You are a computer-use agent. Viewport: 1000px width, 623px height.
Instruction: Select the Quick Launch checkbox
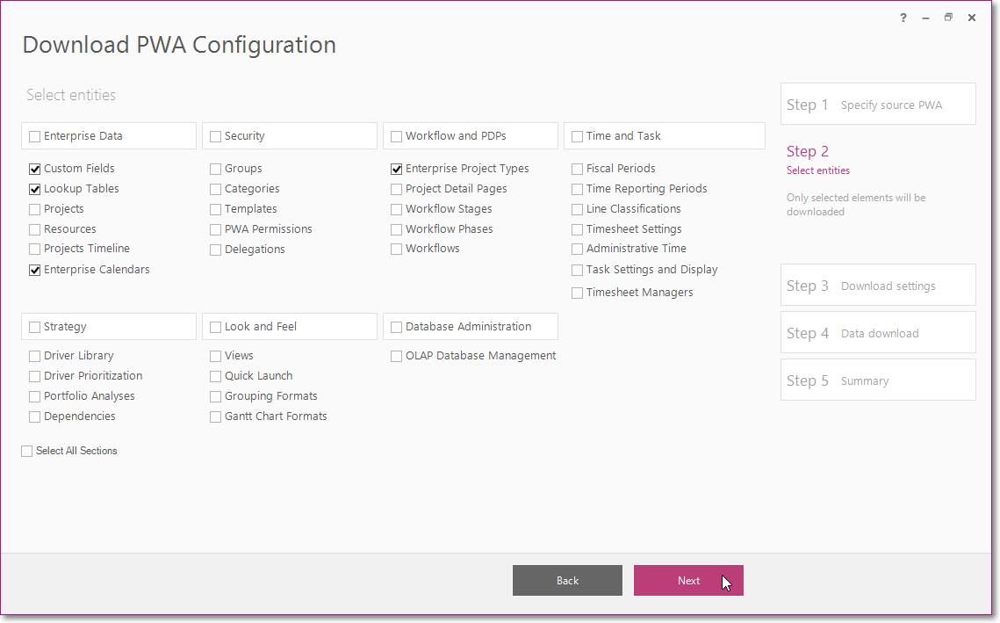tap(216, 377)
